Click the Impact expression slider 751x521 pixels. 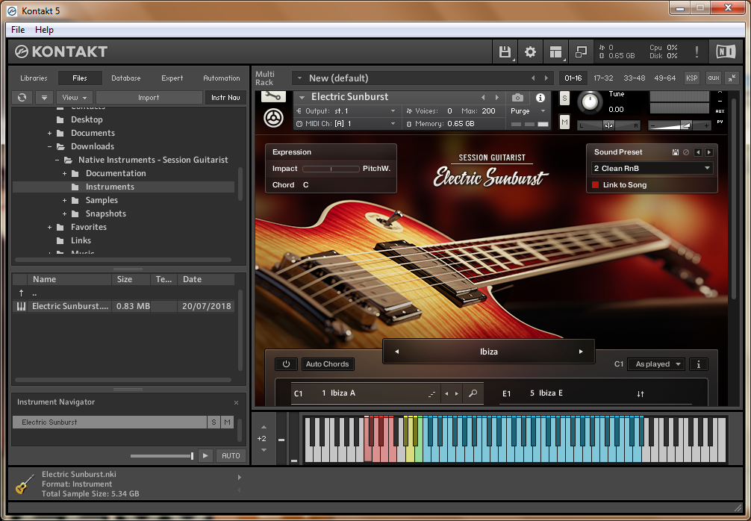pos(331,169)
